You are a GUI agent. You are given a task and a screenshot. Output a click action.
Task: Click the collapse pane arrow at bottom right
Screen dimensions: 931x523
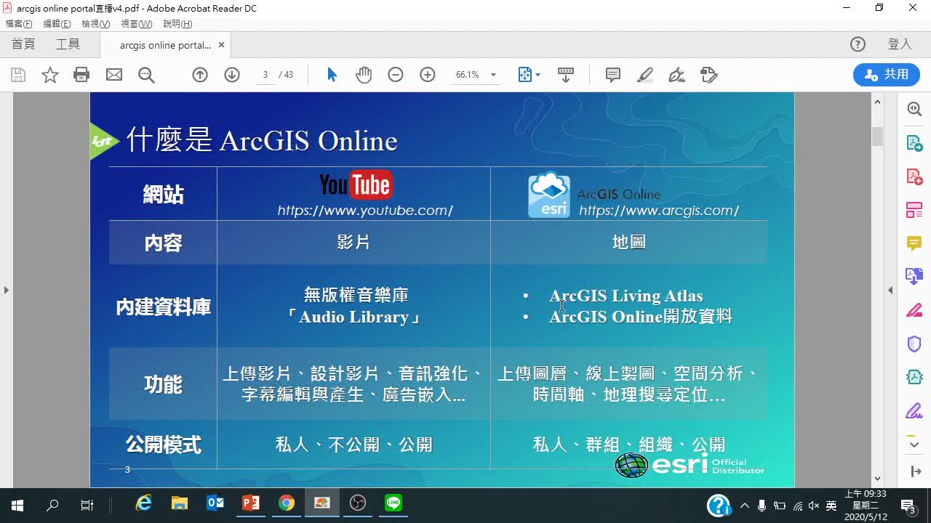(916, 471)
